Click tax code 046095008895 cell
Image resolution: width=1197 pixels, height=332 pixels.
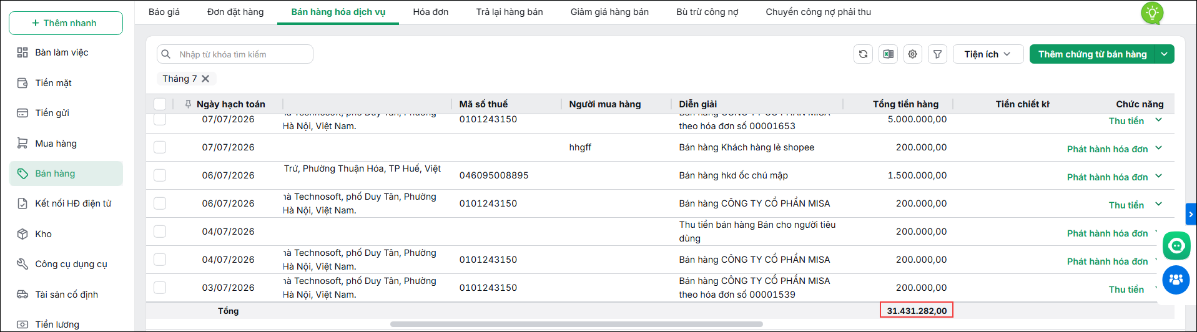point(494,175)
